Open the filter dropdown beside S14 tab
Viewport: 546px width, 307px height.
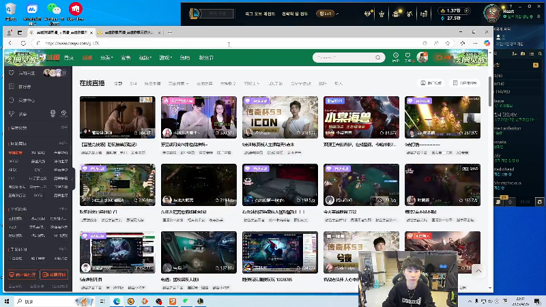[x=178, y=83]
